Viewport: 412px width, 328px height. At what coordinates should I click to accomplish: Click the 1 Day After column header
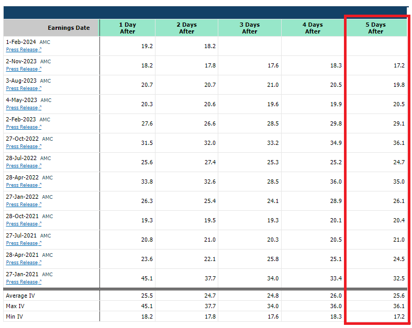pos(127,28)
